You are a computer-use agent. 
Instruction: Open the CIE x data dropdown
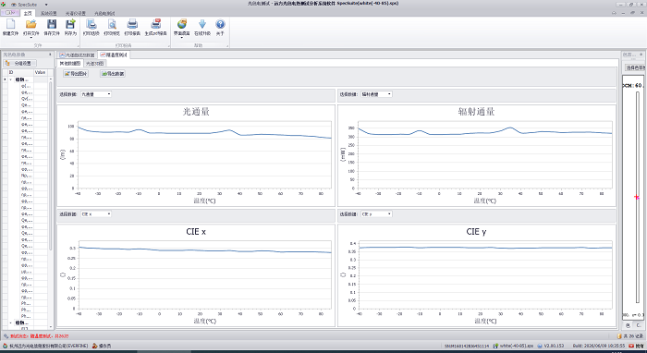(x=96, y=214)
